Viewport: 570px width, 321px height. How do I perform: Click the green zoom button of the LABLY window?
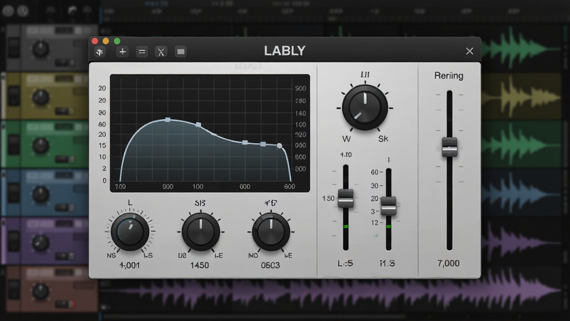pyautogui.click(x=117, y=41)
